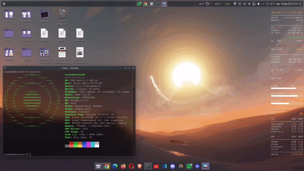Open the media player tray icon

[x=240, y=4]
